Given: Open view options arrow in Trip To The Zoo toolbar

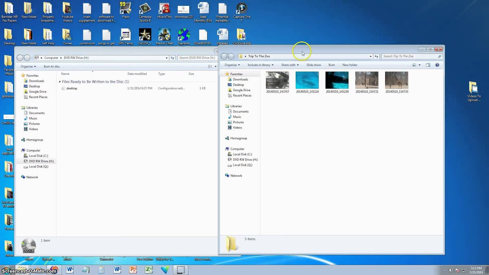Looking at the screenshot, I should 419,65.
